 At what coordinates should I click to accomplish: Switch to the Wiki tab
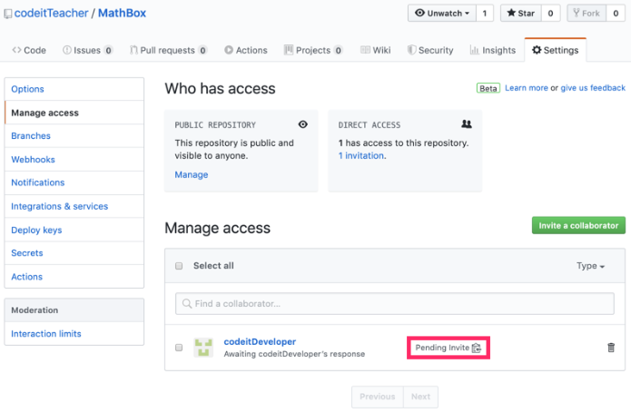coord(376,50)
